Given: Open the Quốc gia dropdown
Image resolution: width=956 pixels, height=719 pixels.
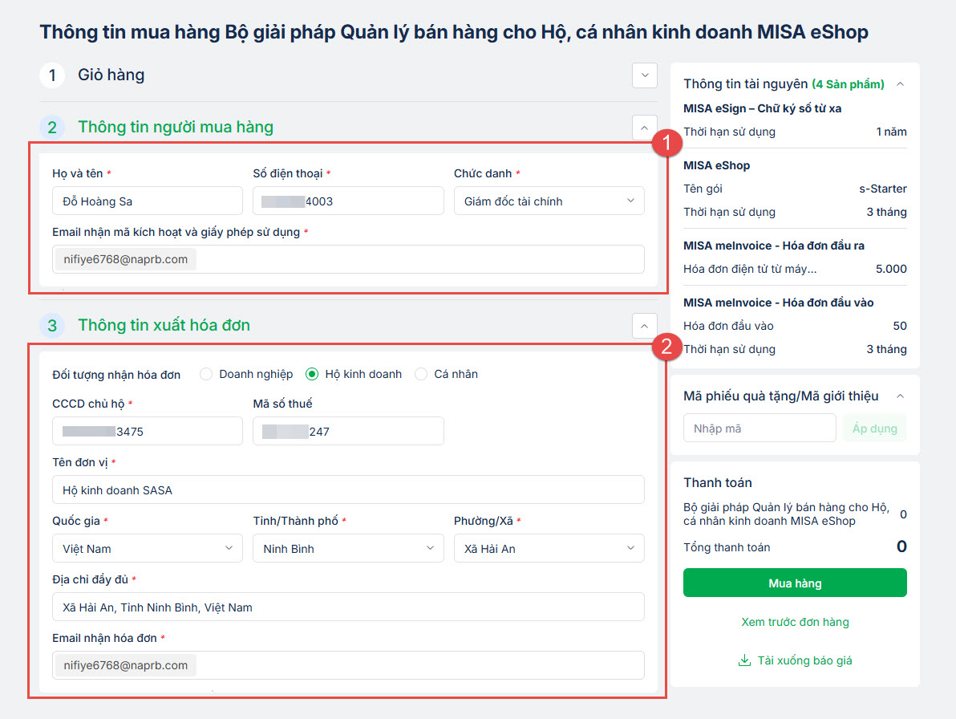Looking at the screenshot, I should pos(148,549).
